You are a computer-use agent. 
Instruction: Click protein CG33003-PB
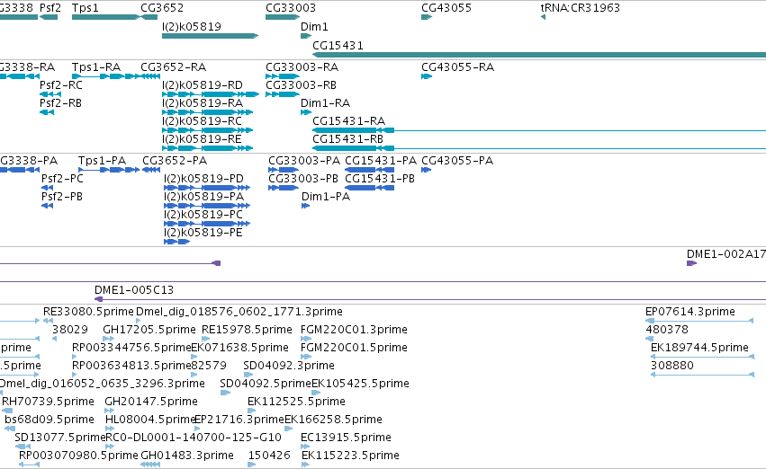click(284, 188)
